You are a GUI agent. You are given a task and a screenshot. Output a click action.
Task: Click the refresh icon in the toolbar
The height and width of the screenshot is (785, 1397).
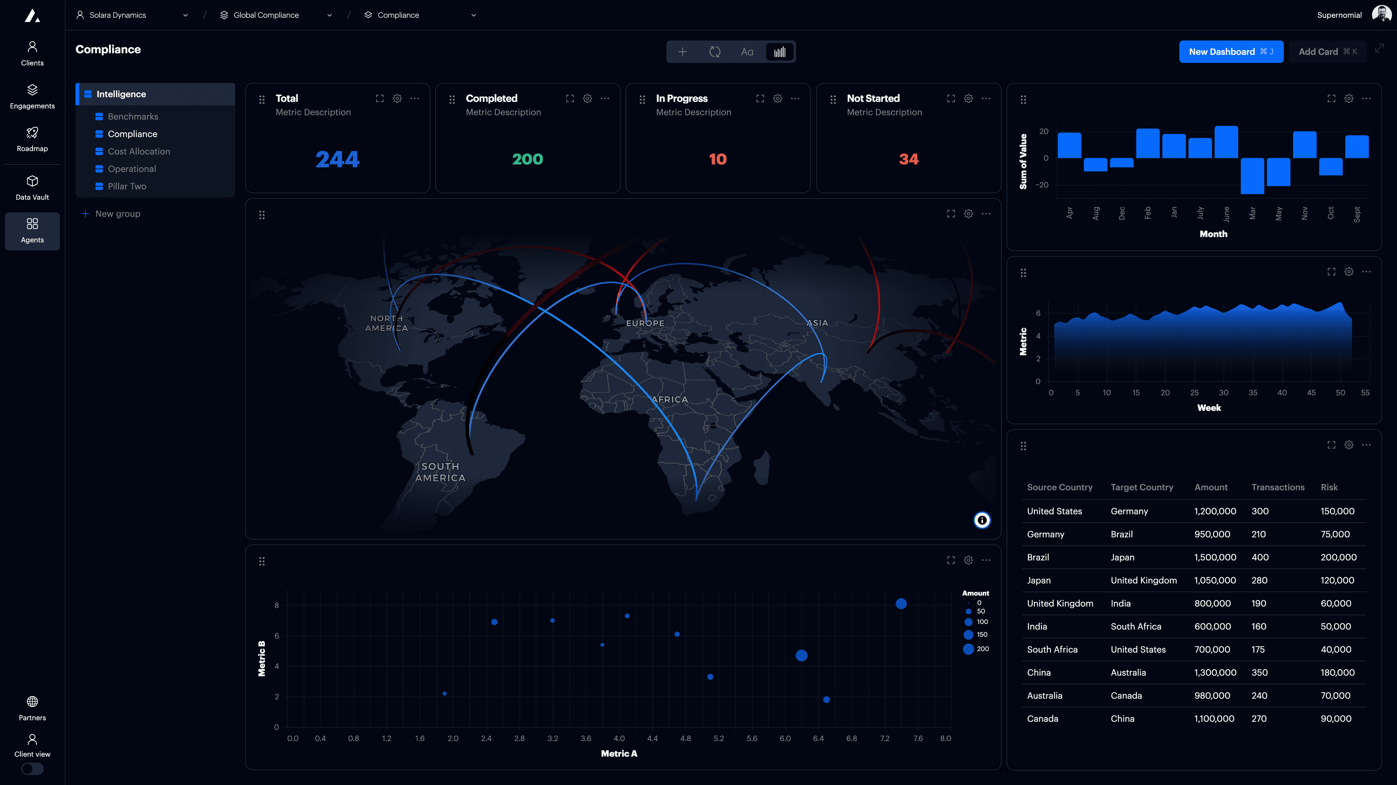click(x=715, y=52)
